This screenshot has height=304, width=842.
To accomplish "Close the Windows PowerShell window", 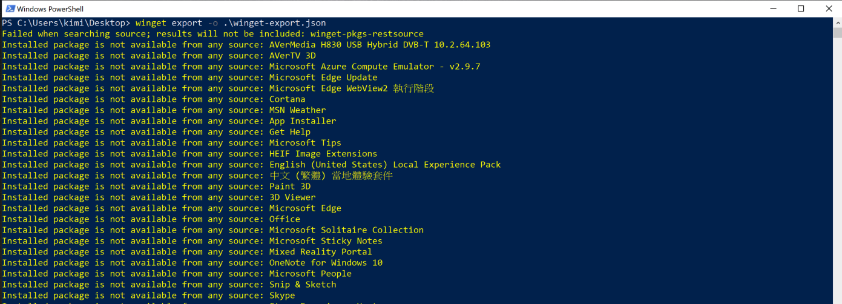I will point(829,8).
